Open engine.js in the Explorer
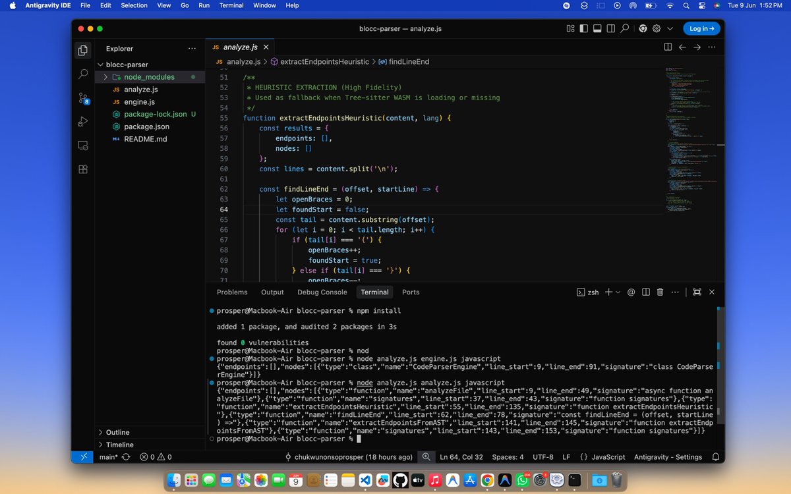791x494 pixels. tap(139, 102)
